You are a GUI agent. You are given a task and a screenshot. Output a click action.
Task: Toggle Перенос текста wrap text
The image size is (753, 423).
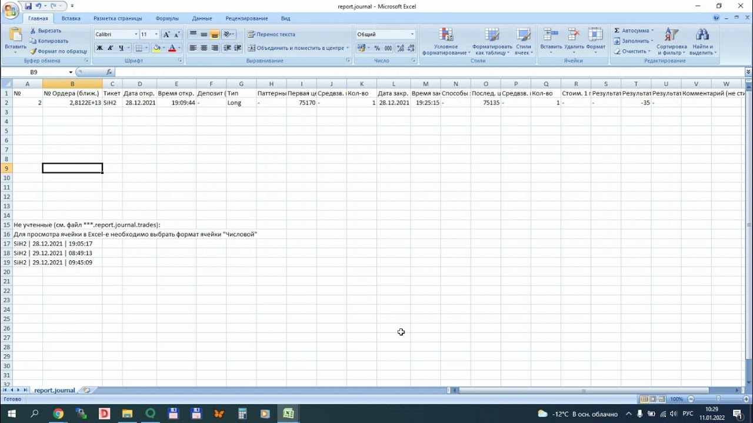(271, 35)
